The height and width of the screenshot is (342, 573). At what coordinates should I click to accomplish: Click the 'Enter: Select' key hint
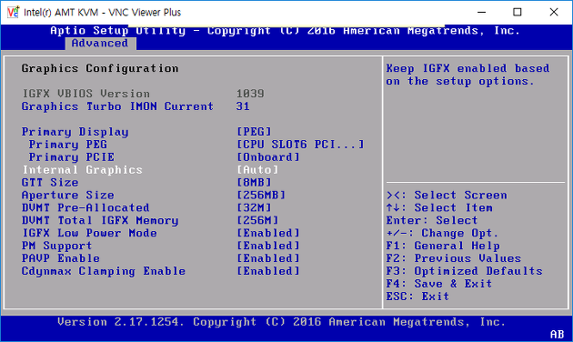point(432,220)
